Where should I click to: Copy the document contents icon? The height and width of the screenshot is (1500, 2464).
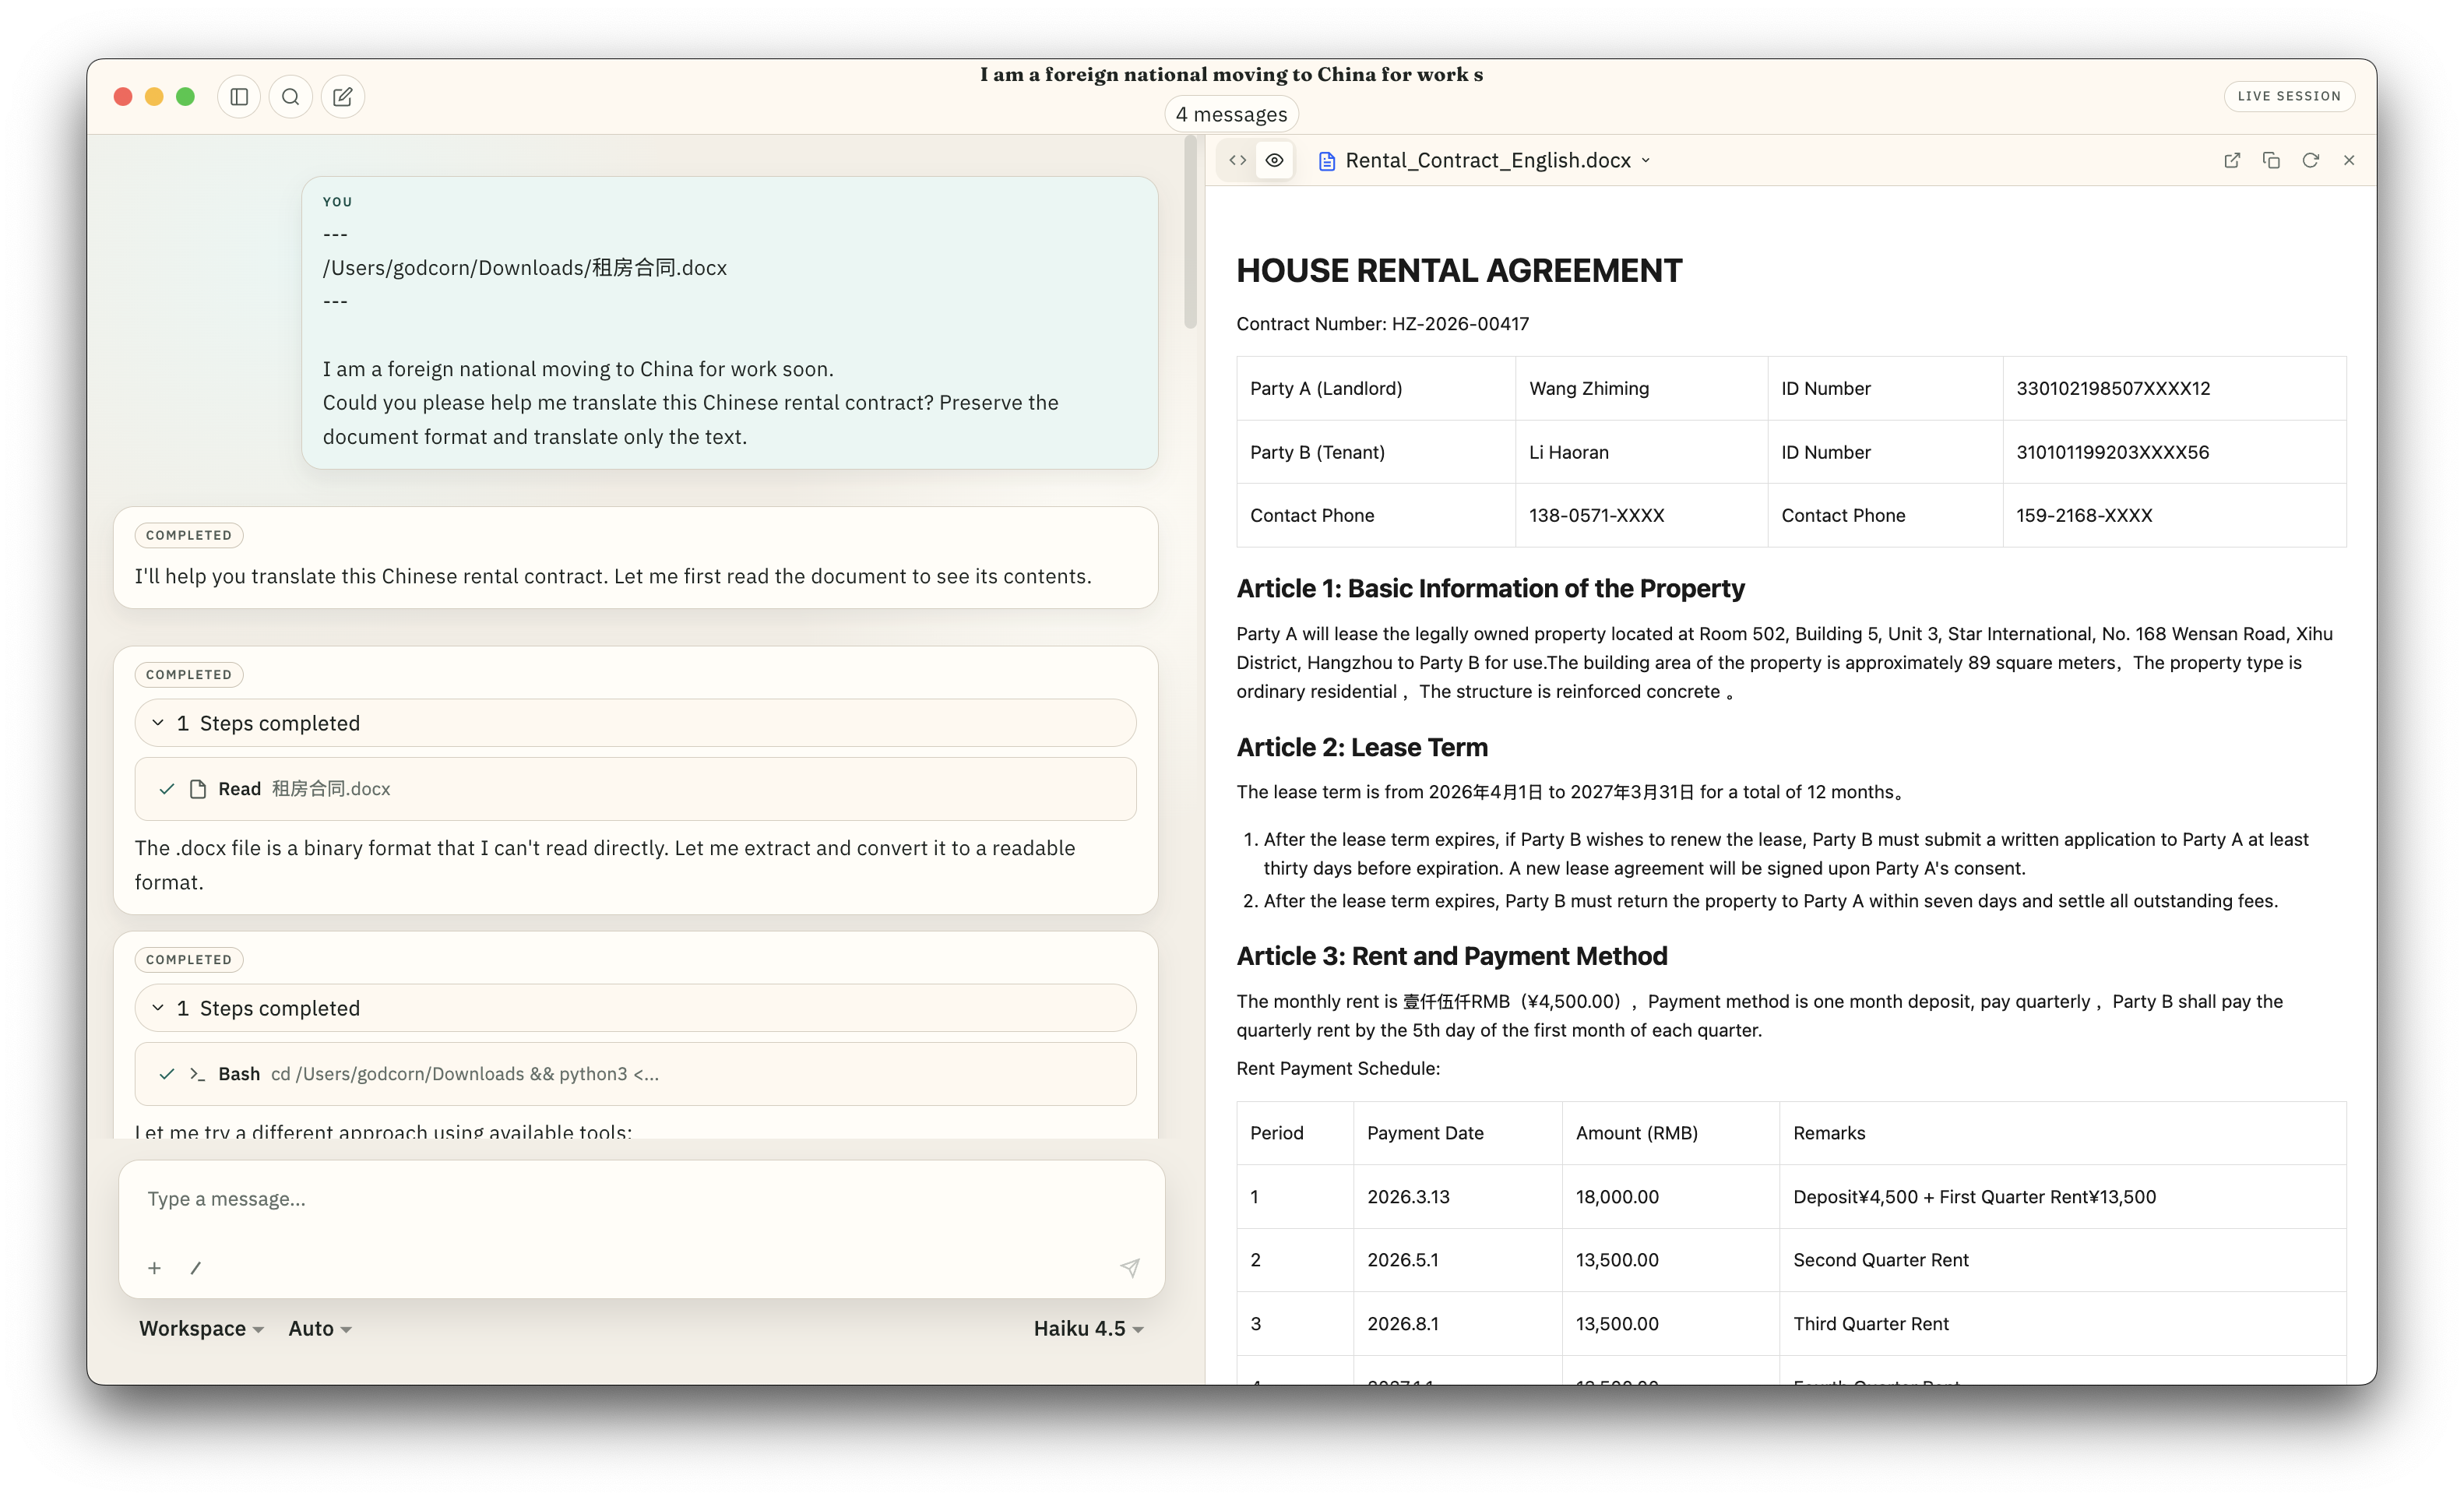tap(2271, 160)
